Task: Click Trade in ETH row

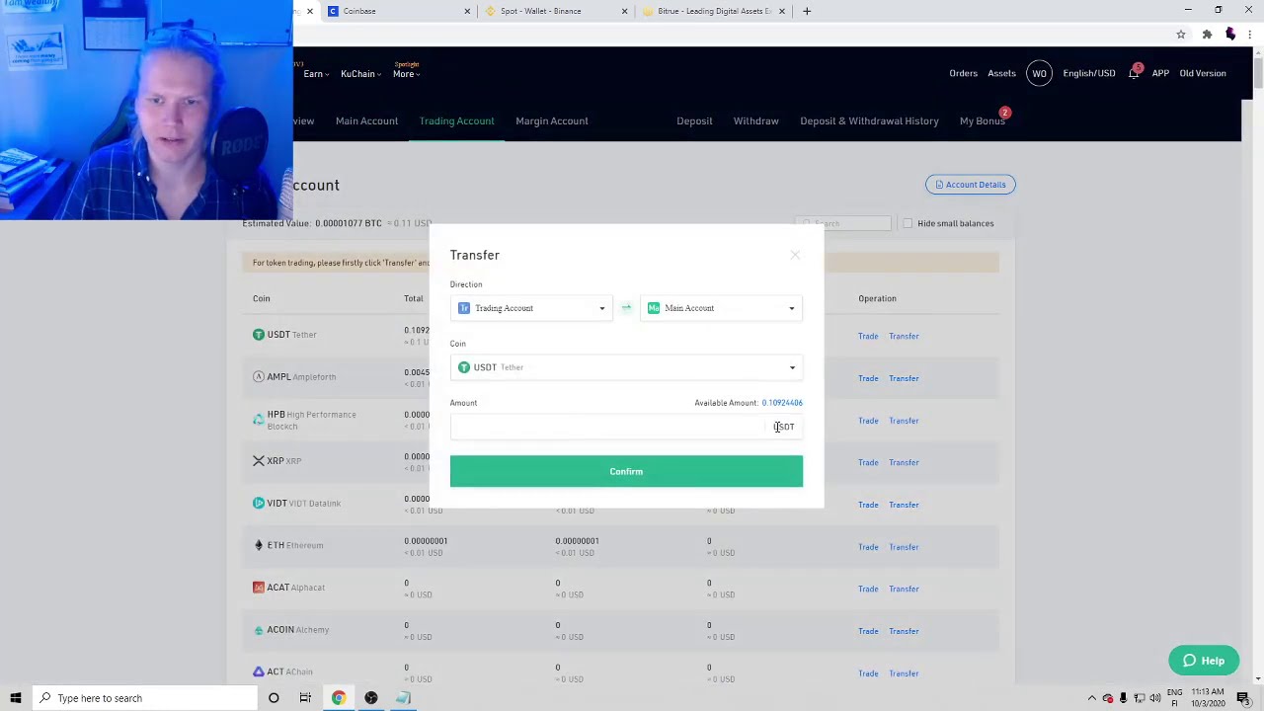Action: pyautogui.click(x=868, y=547)
